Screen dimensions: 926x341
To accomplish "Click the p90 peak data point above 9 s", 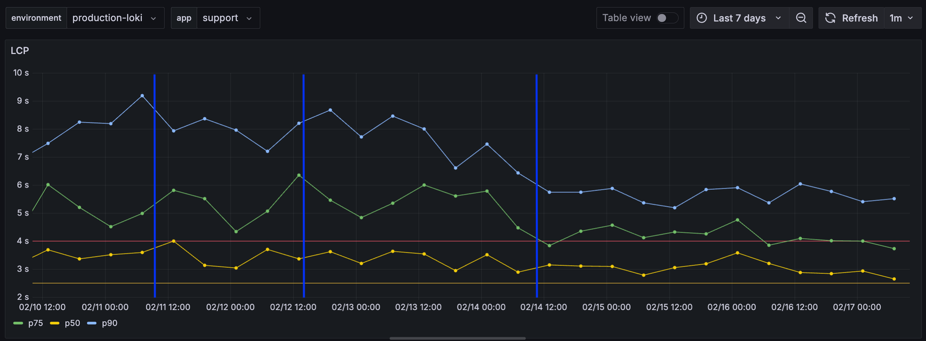I will click(142, 96).
